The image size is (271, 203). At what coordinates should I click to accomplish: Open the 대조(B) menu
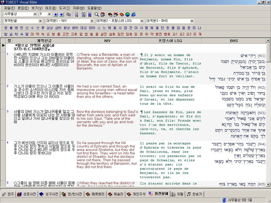pyautogui.click(x=51, y=8)
